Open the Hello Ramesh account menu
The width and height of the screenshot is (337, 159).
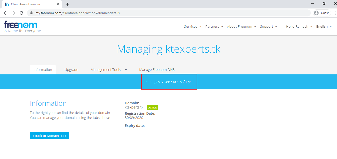coord(299,26)
